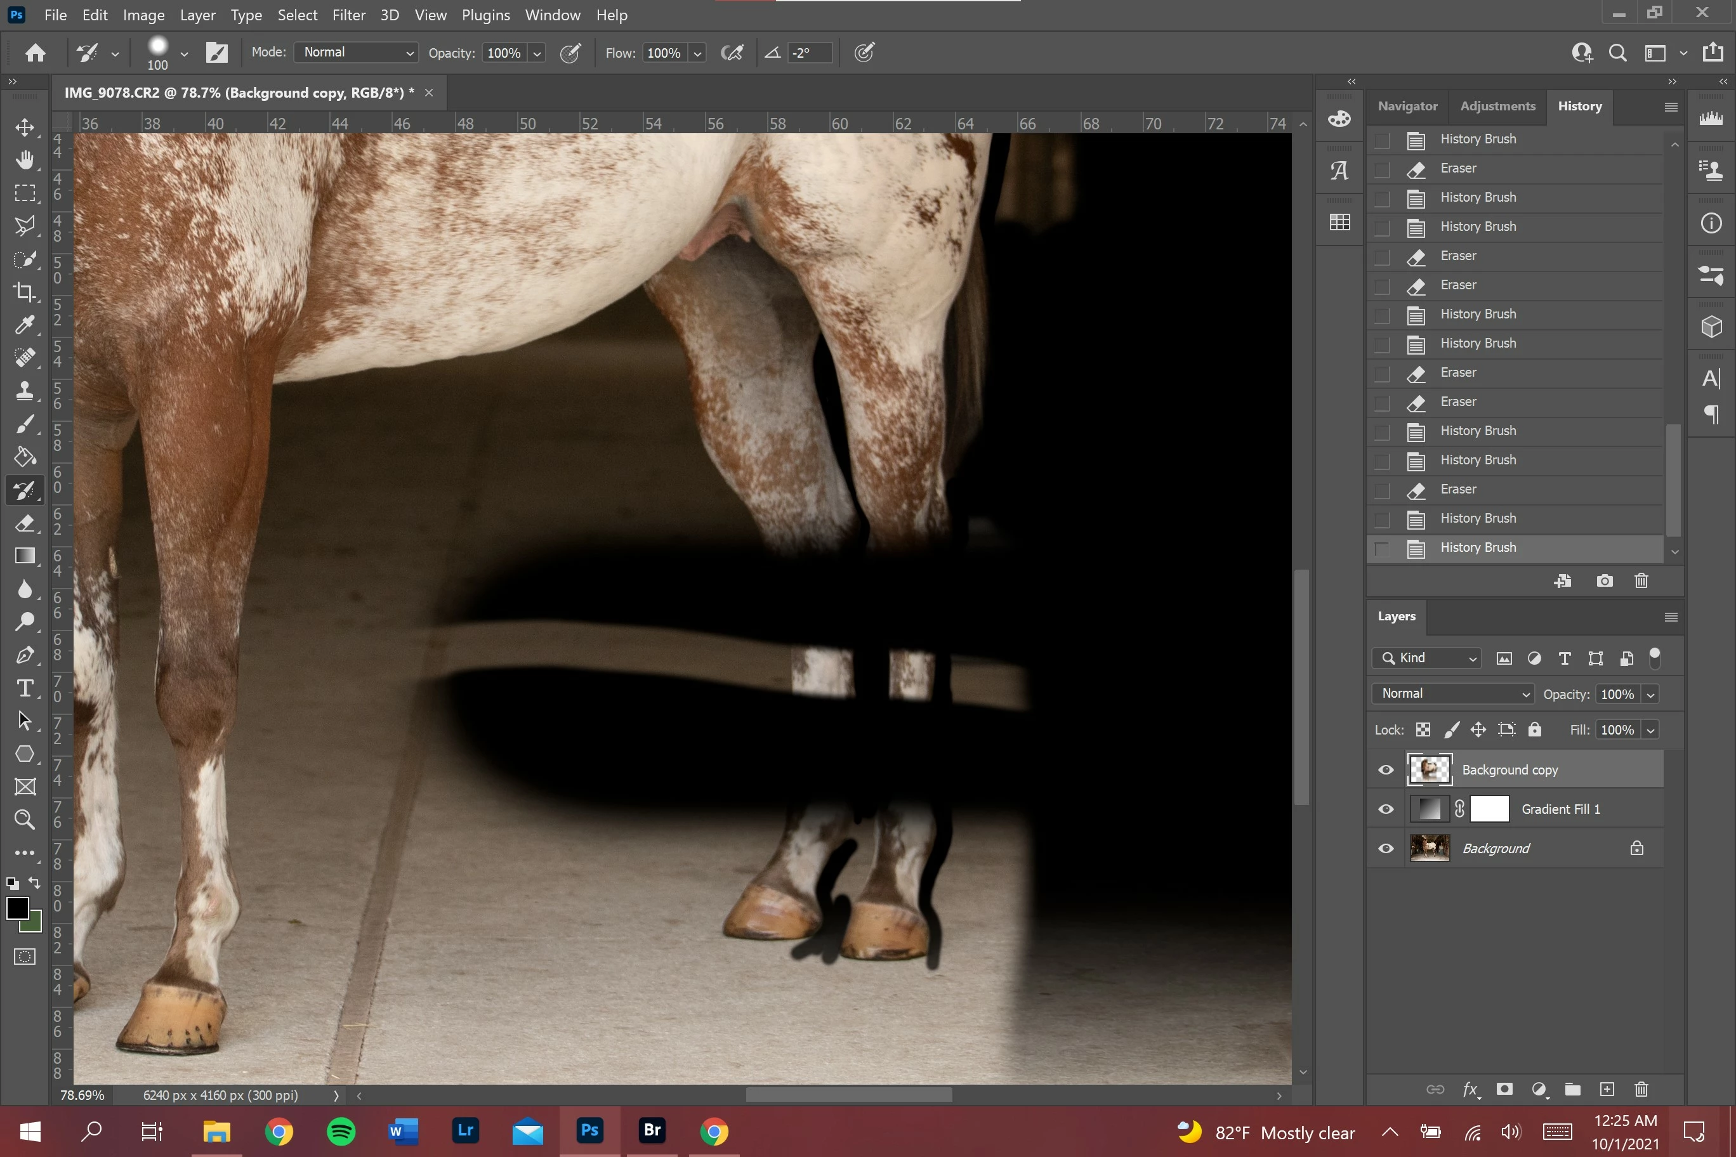Open Lightroom from the taskbar
Viewport: 1736px width, 1157px height.
pyautogui.click(x=465, y=1130)
